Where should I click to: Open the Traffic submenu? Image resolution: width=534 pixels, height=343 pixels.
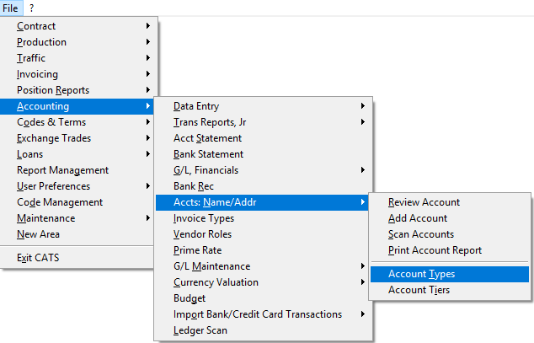point(78,58)
